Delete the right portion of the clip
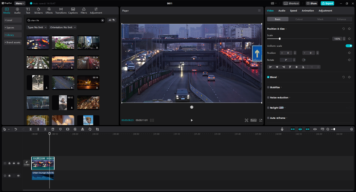The height and width of the screenshot is (192, 356). pyautogui.click(x=45, y=129)
